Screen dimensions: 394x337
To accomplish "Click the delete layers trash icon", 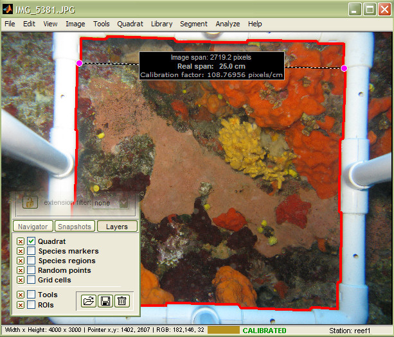I will (122, 300).
